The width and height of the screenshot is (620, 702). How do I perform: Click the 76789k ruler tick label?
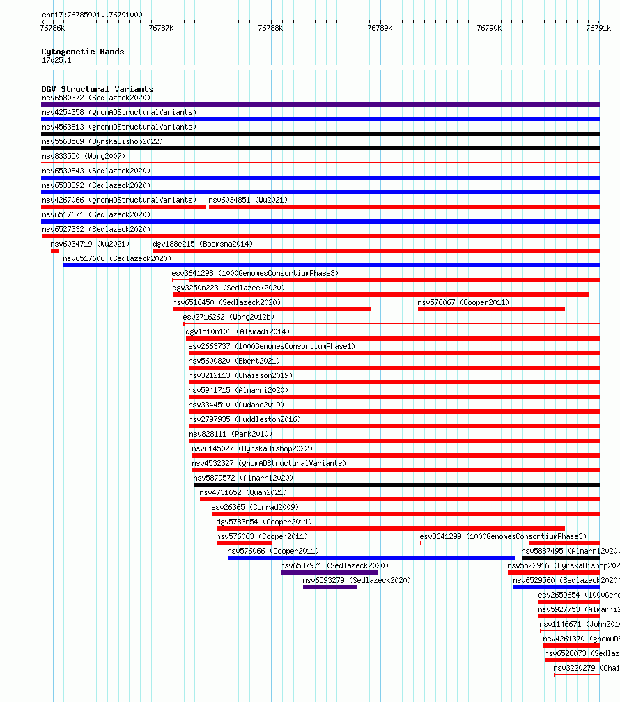point(380,28)
